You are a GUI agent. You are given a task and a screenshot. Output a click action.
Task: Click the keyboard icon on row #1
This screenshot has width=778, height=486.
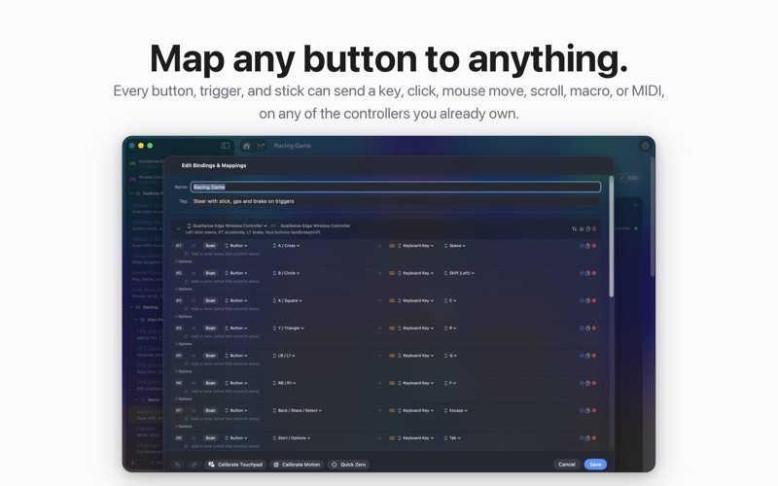coord(392,246)
